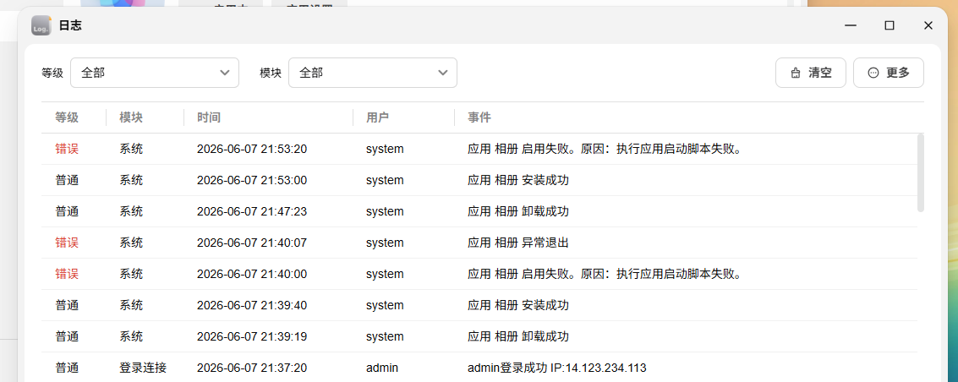Click the 登录连接 module cell

tap(143, 368)
